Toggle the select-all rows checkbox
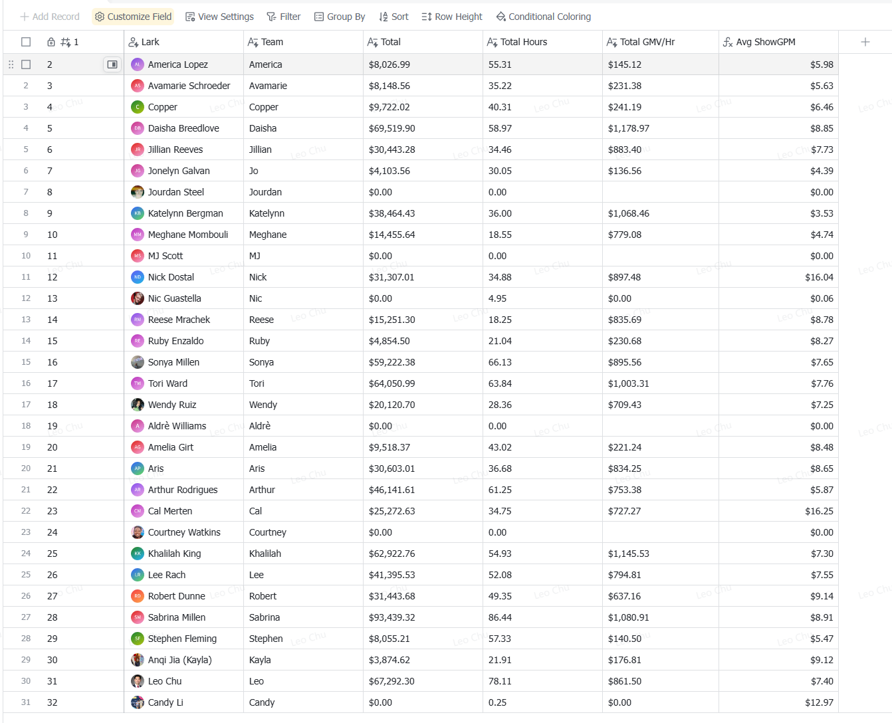 click(x=26, y=42)
